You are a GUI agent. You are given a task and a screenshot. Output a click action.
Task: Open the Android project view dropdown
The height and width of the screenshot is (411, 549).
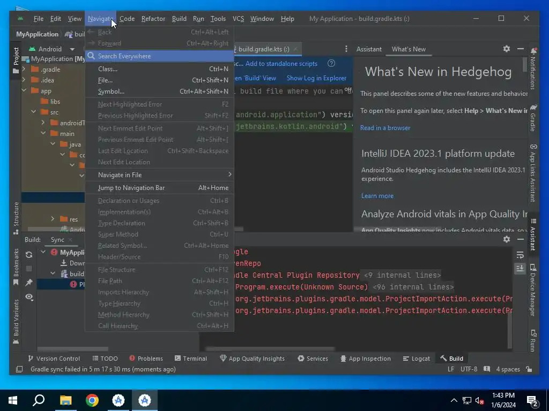tap(52, 49)
